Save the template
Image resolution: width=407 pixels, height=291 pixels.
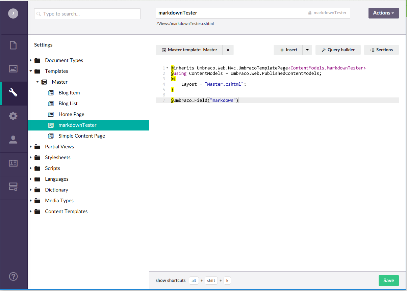click(389, 281)
